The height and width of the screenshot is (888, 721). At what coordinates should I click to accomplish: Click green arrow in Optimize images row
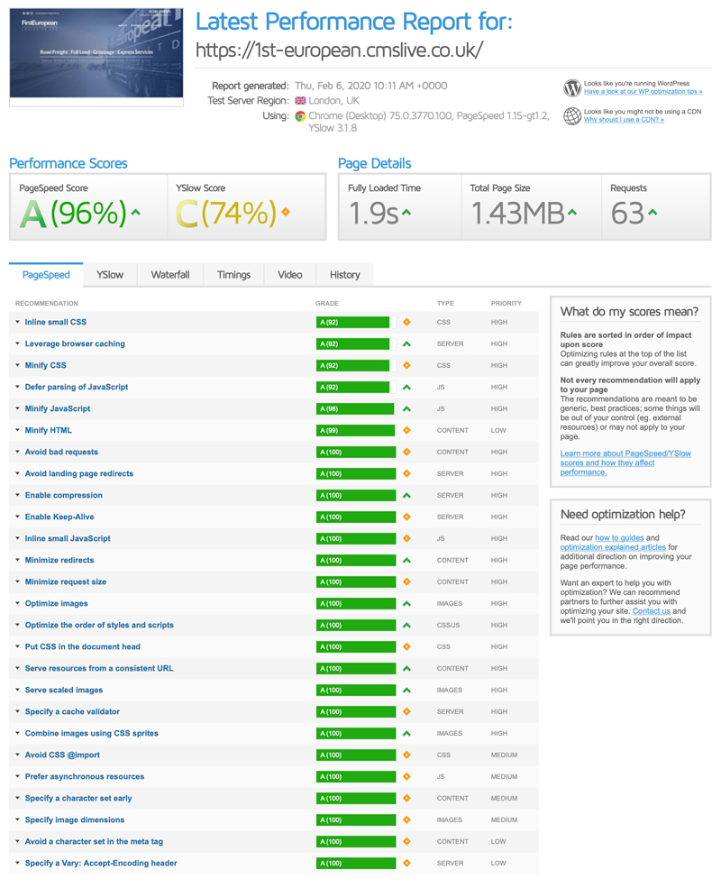(406, 604)
